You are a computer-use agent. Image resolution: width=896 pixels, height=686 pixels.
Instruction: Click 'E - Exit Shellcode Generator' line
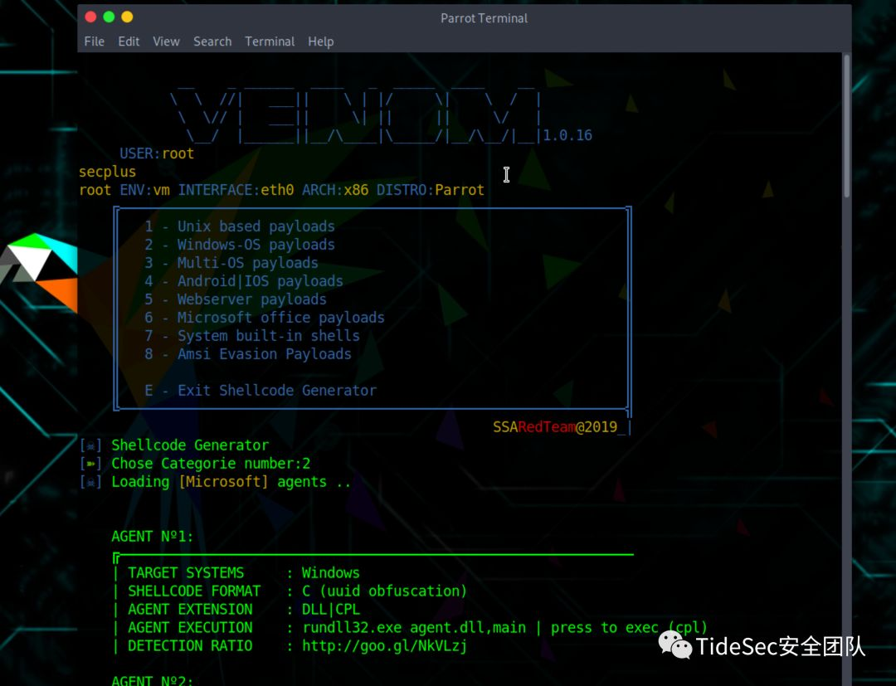(x=261, y=392)
